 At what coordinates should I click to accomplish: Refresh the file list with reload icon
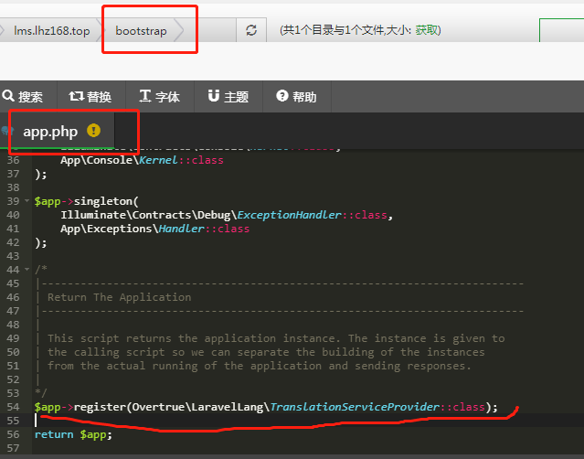tap(251, 30)
